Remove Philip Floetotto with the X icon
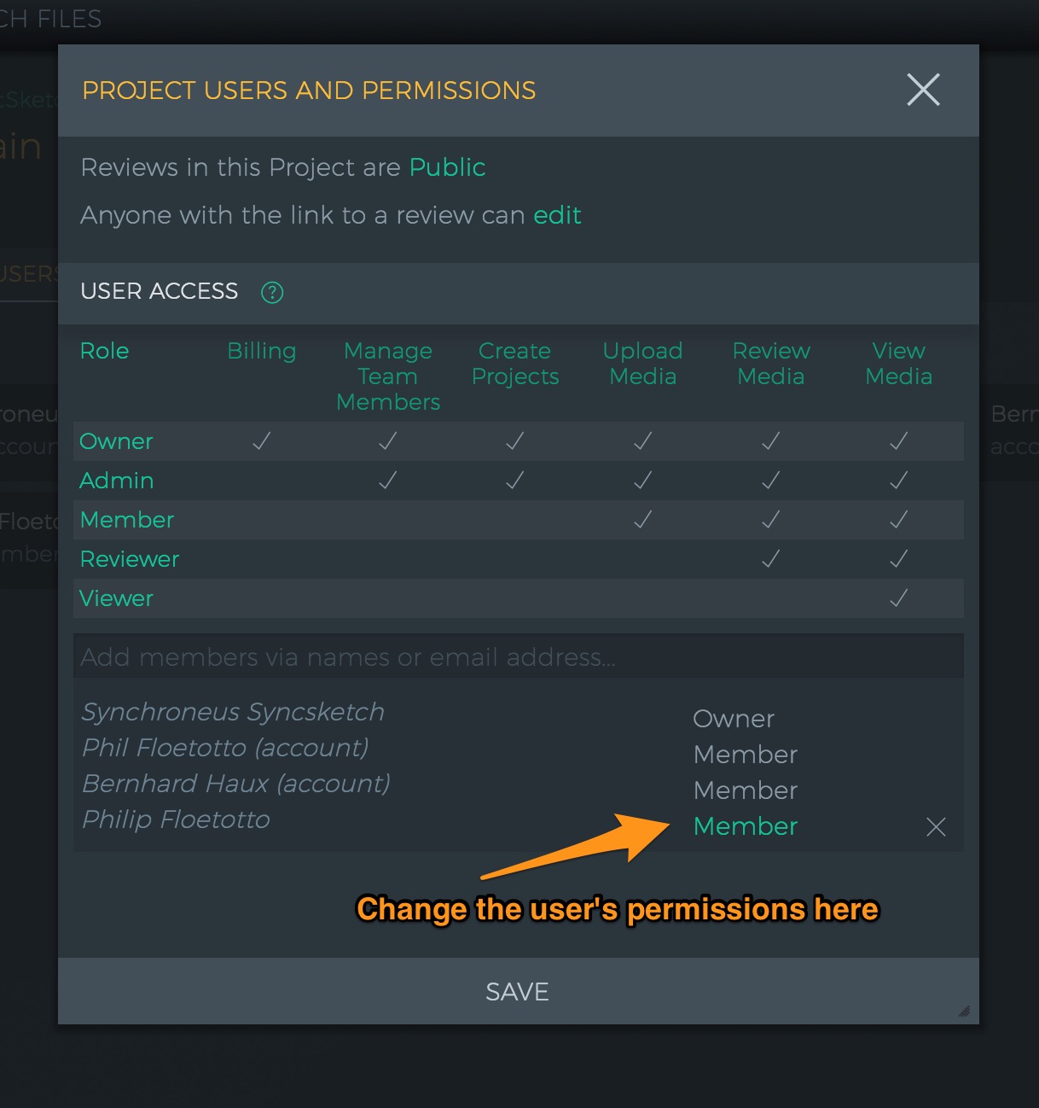This screenshot has width=1039, height=1108. coord(936,826)
